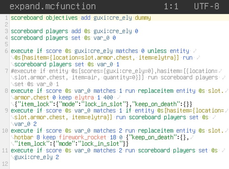Click line number 8 in the gutter
This screenshot has height=169, width=229.
tap(6, 91)
